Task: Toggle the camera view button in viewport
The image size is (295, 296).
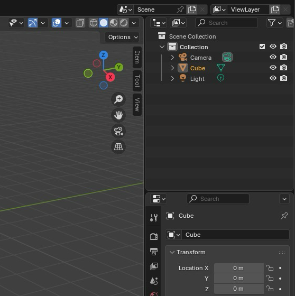Action: 118,131
